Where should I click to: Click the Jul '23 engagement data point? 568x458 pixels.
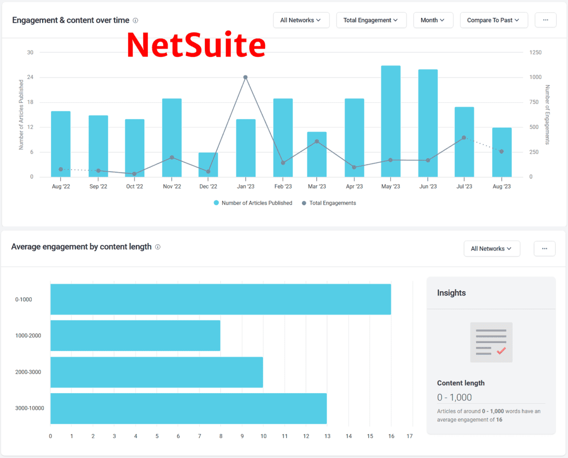464,138
